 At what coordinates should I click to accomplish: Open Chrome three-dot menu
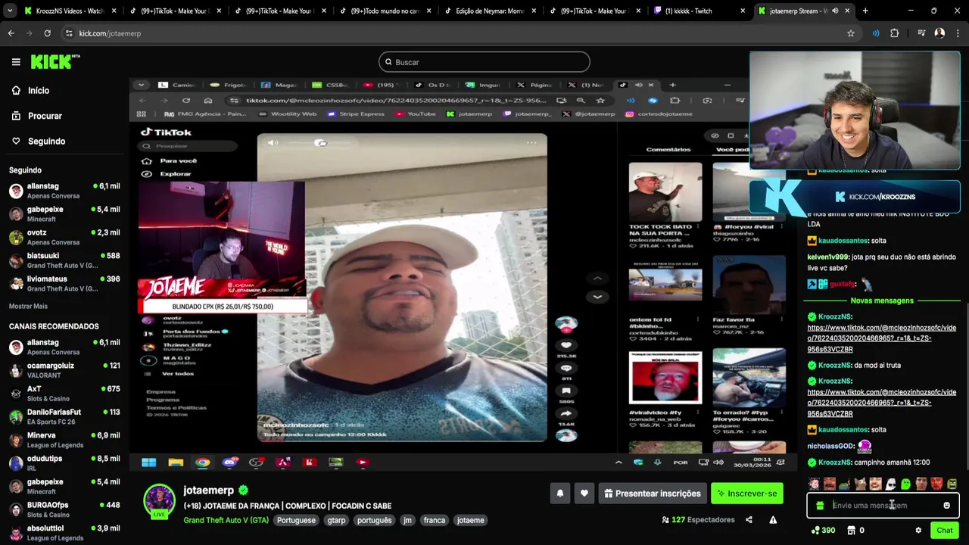[957, 33]
